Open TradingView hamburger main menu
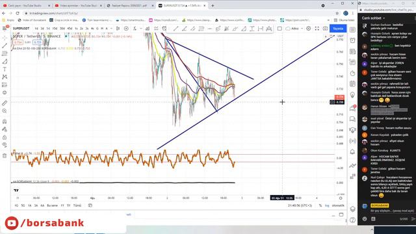Image resolution: width=416 pixels, height=234 pixels. click(x=5, y=29)
